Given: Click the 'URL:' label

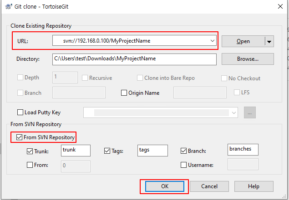Looking at the screenshot, I should [x=23, y=41].
